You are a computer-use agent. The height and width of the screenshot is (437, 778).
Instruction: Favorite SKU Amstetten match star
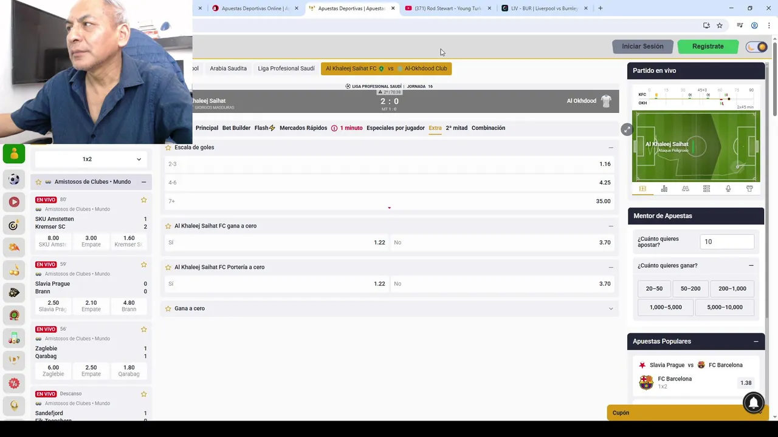[x=144, y=200]
